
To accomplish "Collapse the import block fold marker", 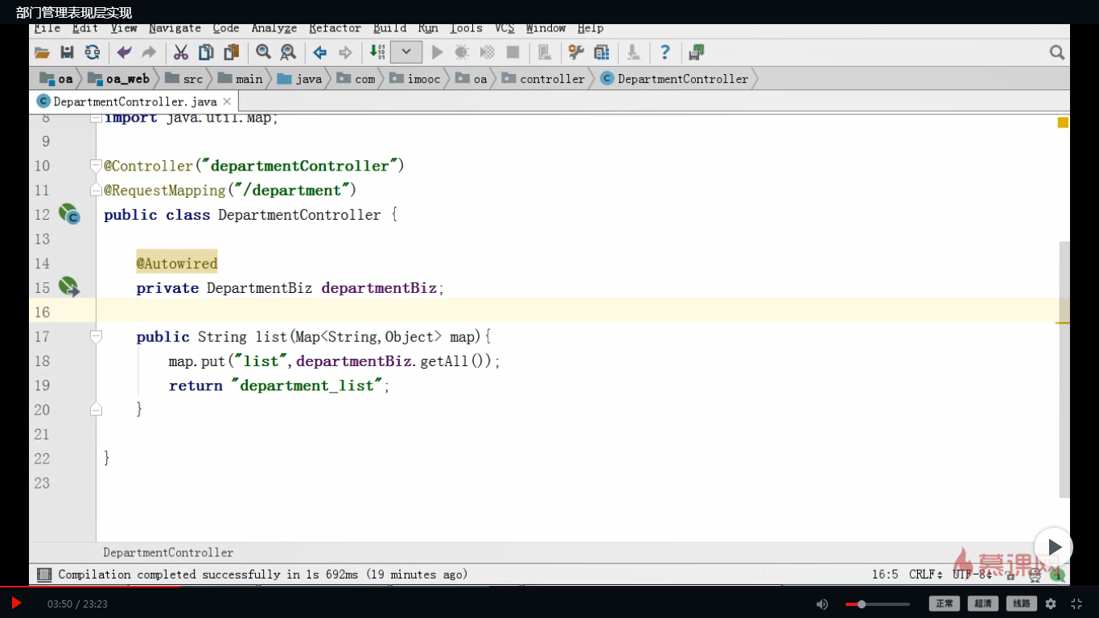I will (x=96, y=117).
